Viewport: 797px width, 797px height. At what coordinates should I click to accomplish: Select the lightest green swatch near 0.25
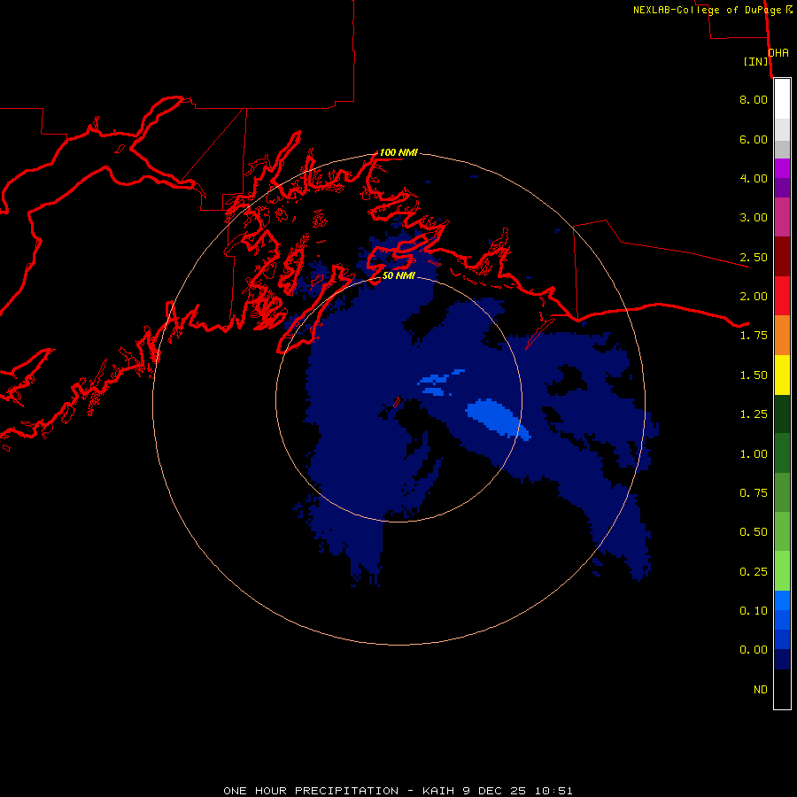pos(782,571)
